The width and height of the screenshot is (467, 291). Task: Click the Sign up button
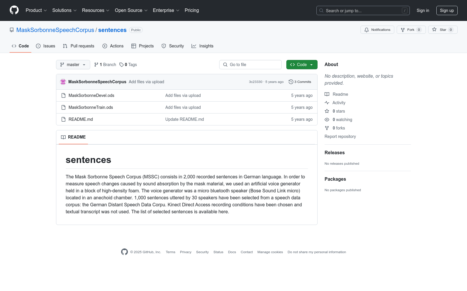pos(447,10)
